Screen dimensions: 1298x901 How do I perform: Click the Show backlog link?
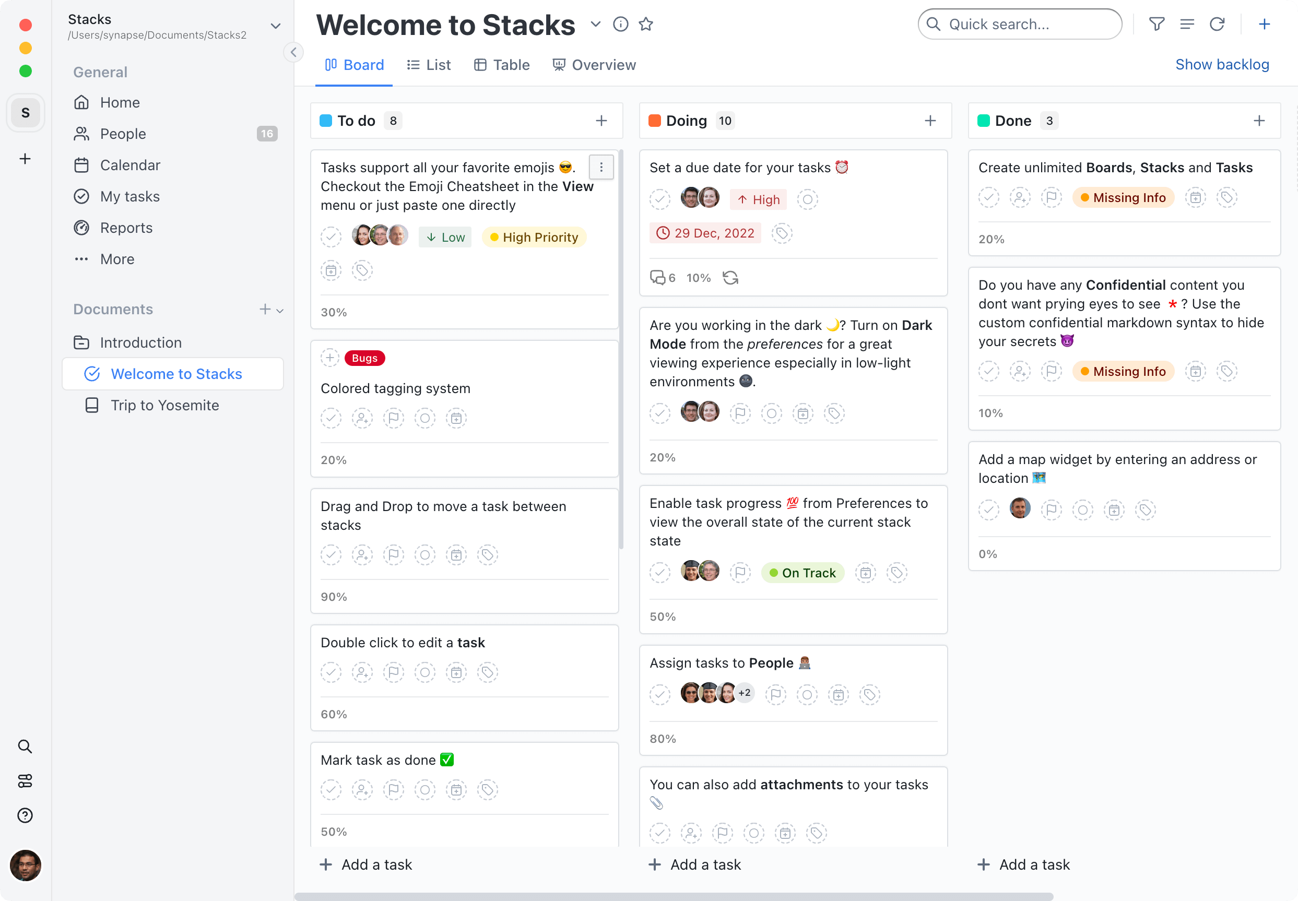click(1222, 64)
